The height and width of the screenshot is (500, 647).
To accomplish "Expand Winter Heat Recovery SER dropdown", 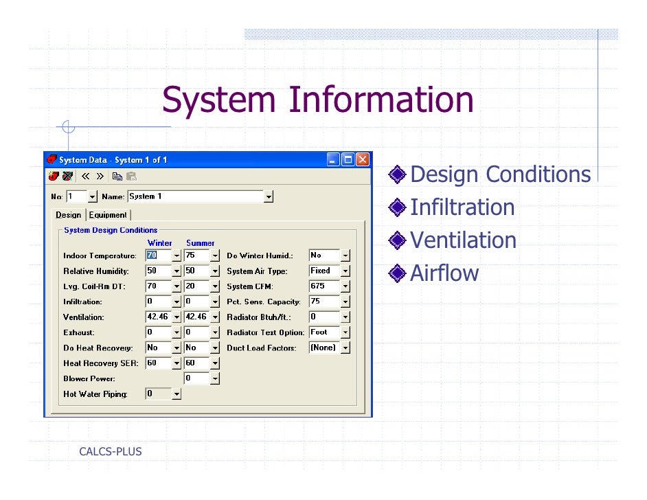I will 177,363.
